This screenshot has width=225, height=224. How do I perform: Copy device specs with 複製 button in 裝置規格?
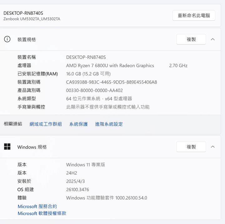pyautogui.click(x=191, y=39)
